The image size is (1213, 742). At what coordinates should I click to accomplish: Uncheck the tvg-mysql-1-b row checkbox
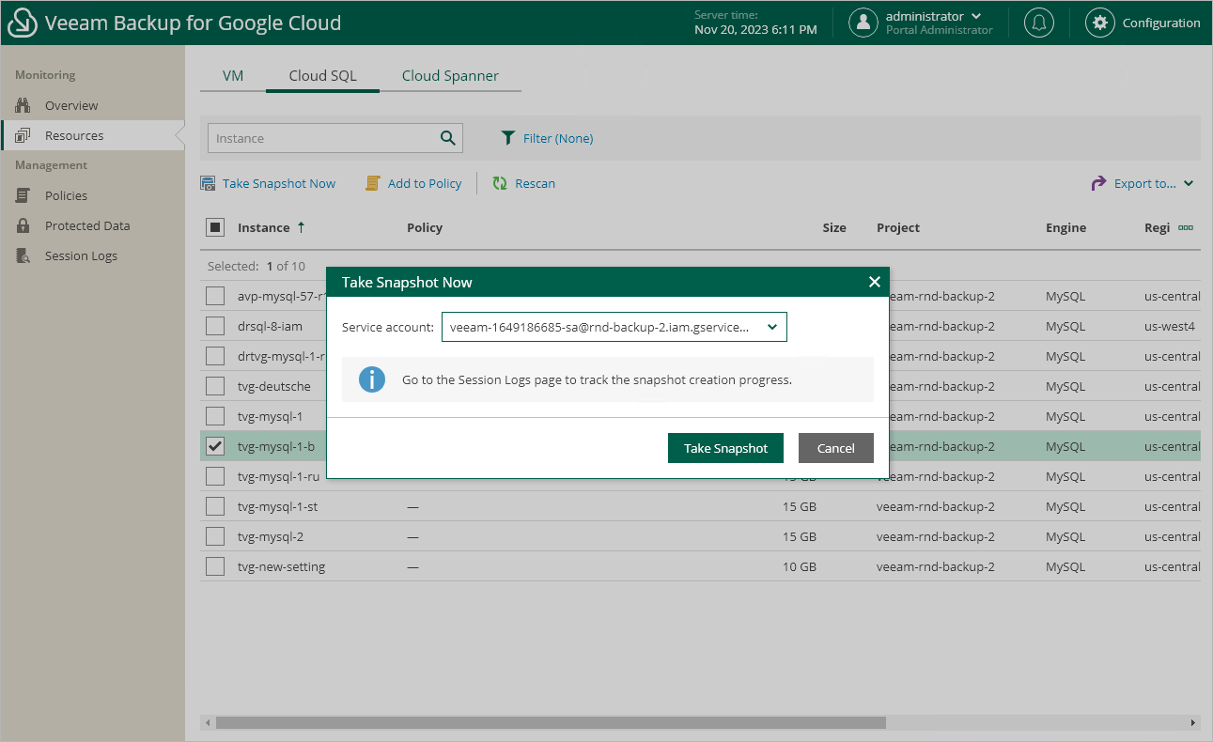(x=215, y=446)
